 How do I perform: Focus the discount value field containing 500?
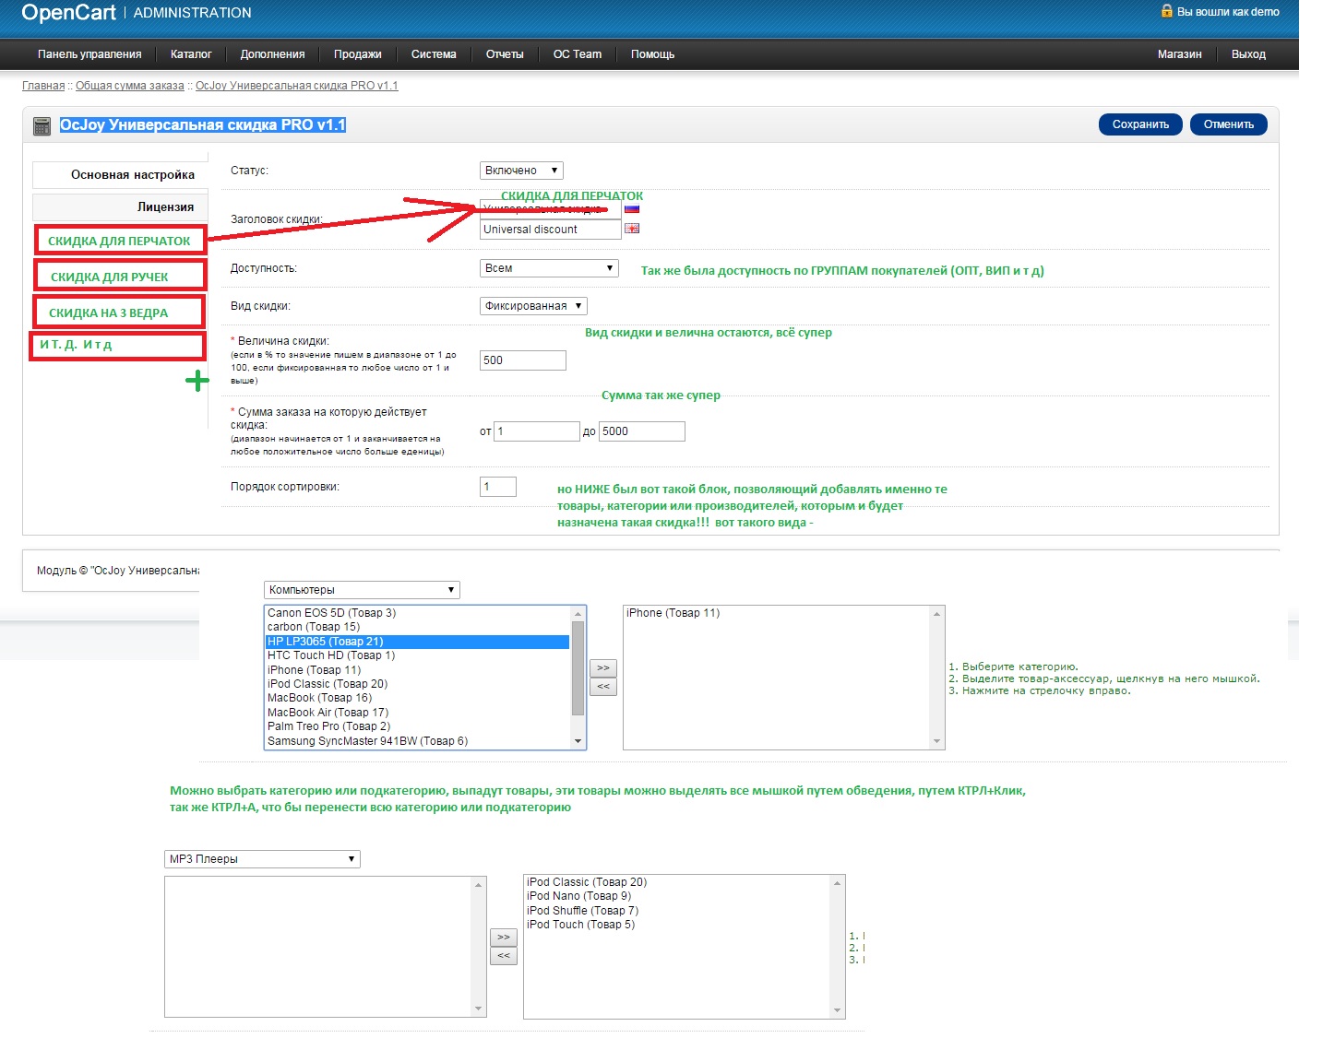[523, 360]
